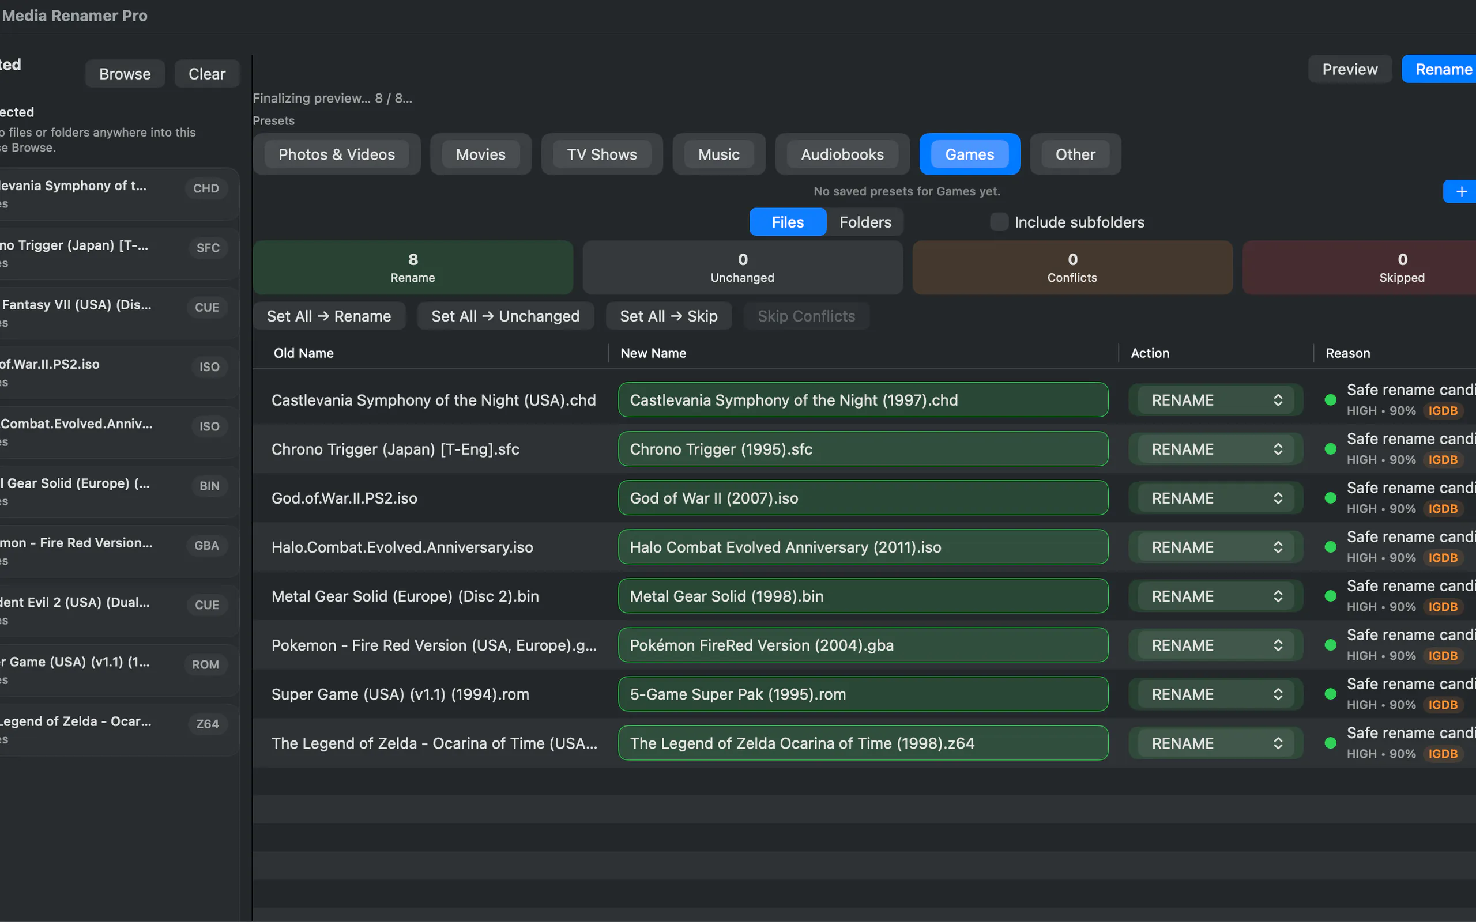The image size is (1476, 922).
Task: Open action dropdown for Chrono Trigger row
Action: point(1215,449)
